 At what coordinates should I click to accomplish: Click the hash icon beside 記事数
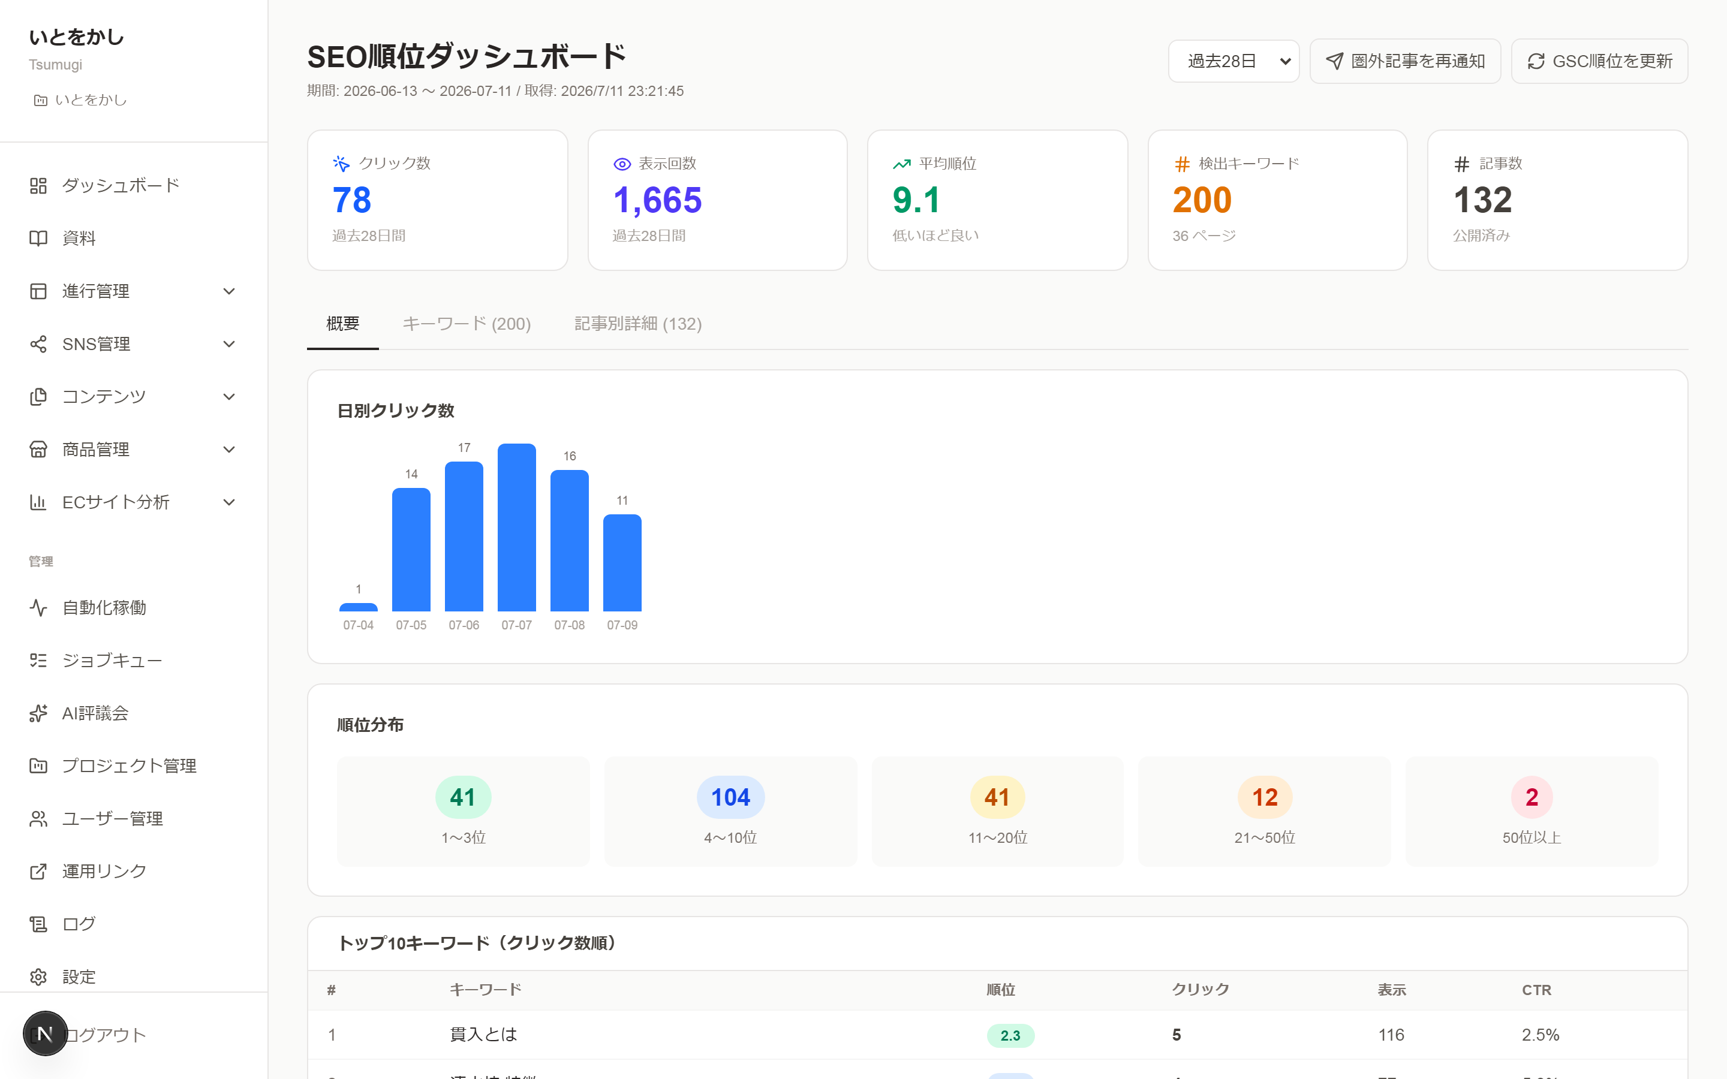click(1461, 164)
